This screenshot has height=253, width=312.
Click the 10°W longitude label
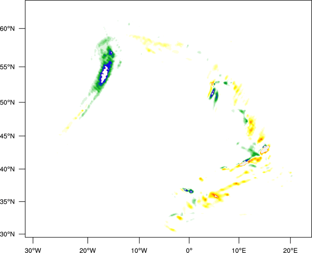point(139,250)
